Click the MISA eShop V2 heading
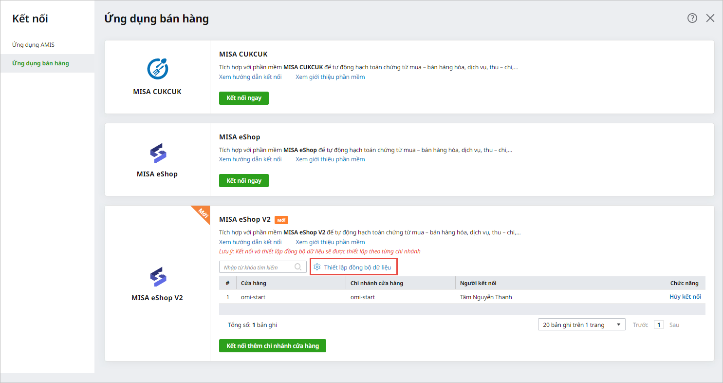This screenshot has height=383, width=723. point(245,220)
